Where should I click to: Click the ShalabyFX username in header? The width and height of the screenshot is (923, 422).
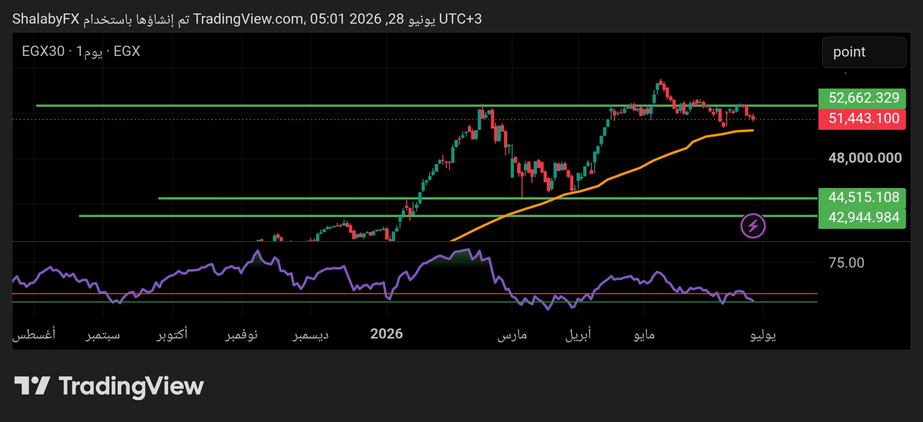(x=46, y=19)
